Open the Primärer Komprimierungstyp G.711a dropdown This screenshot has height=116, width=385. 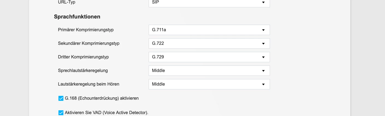(x=209, y=30)
